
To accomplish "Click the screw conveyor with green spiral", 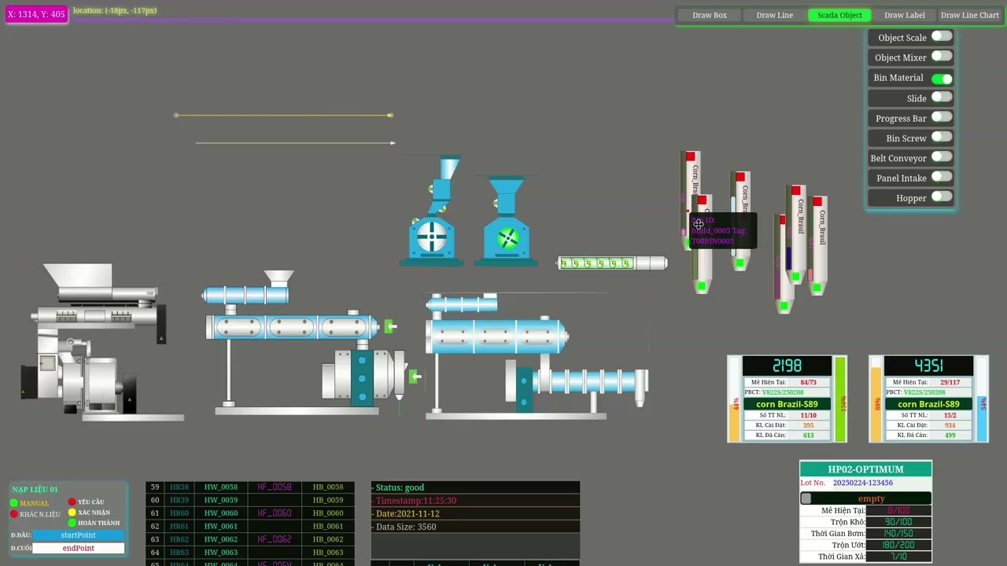I will click(612, 263).
